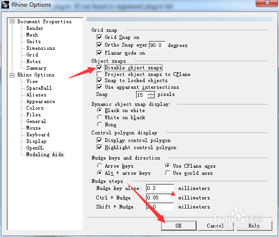
Task: Toggle Planar mode on checkbox
Action: click(99, 53)
